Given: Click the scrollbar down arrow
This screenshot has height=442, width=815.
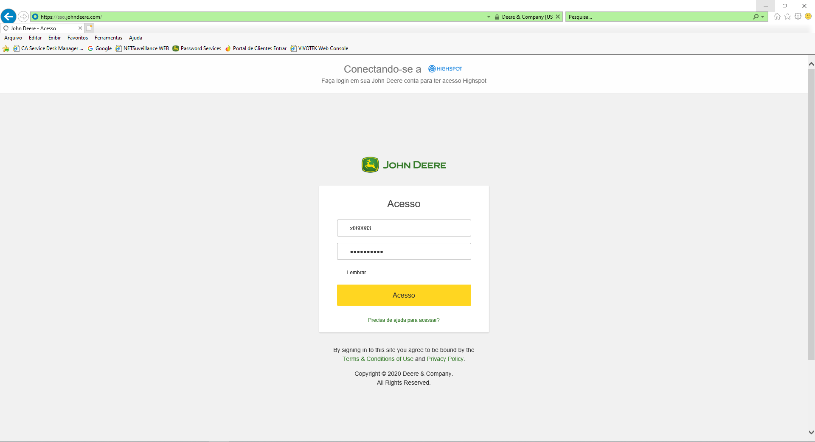Looking at the screenshot, I should 811,433.
